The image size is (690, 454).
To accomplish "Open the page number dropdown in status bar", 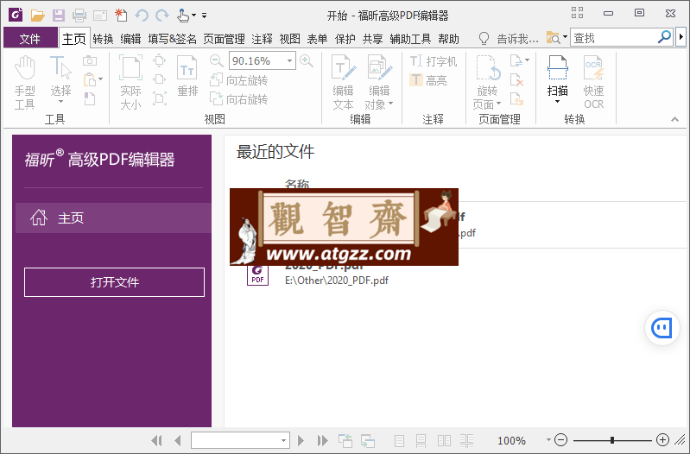I will (x=284, y=440).
